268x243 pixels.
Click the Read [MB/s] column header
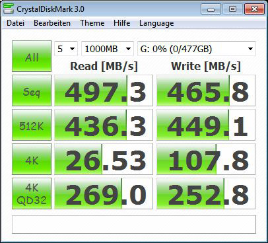pyautogui.click(x=104, y=66)
